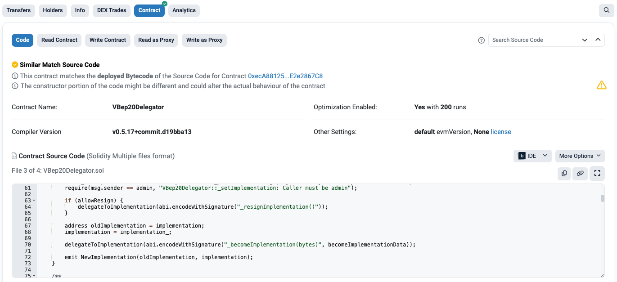This screenshot has height=282, width=617.
Task: Toggle fullscreen view of source code
Action: [x=597, y=173]
